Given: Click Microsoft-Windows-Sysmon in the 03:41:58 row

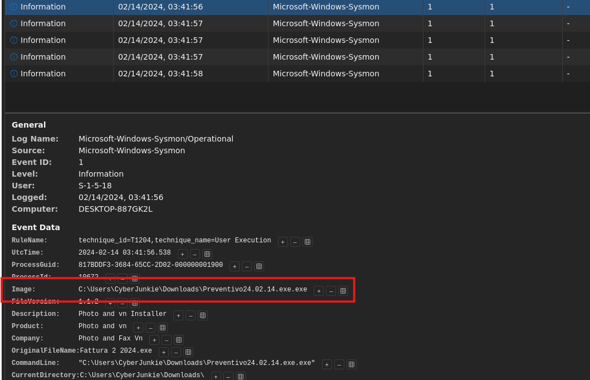Looking at the screenshot, I should (326, 74).
